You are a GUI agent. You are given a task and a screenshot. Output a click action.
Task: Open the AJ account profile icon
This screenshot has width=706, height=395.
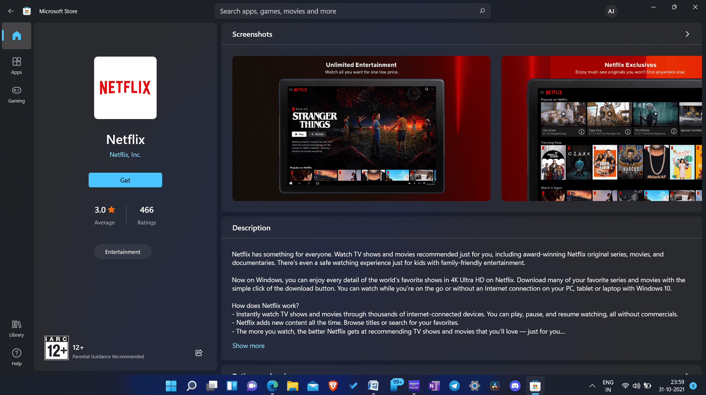[x=611, y=11]
